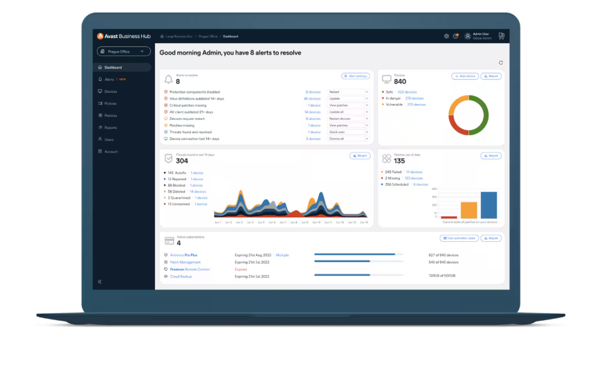This screenshot has width=602, height=370.
Task: Click Antivirus Pro Plus usage progress bar
Action: pos(358,254)
